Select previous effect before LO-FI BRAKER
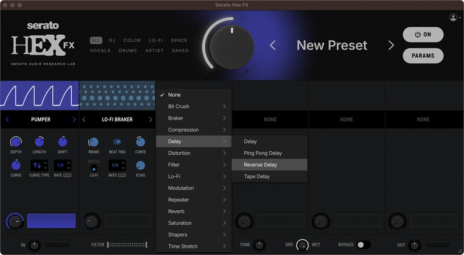 click(84, 119)
